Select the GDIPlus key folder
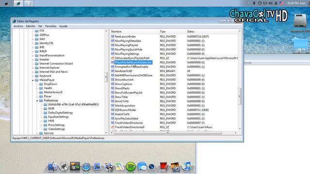310x174 pixels. [x=44, y=35]
